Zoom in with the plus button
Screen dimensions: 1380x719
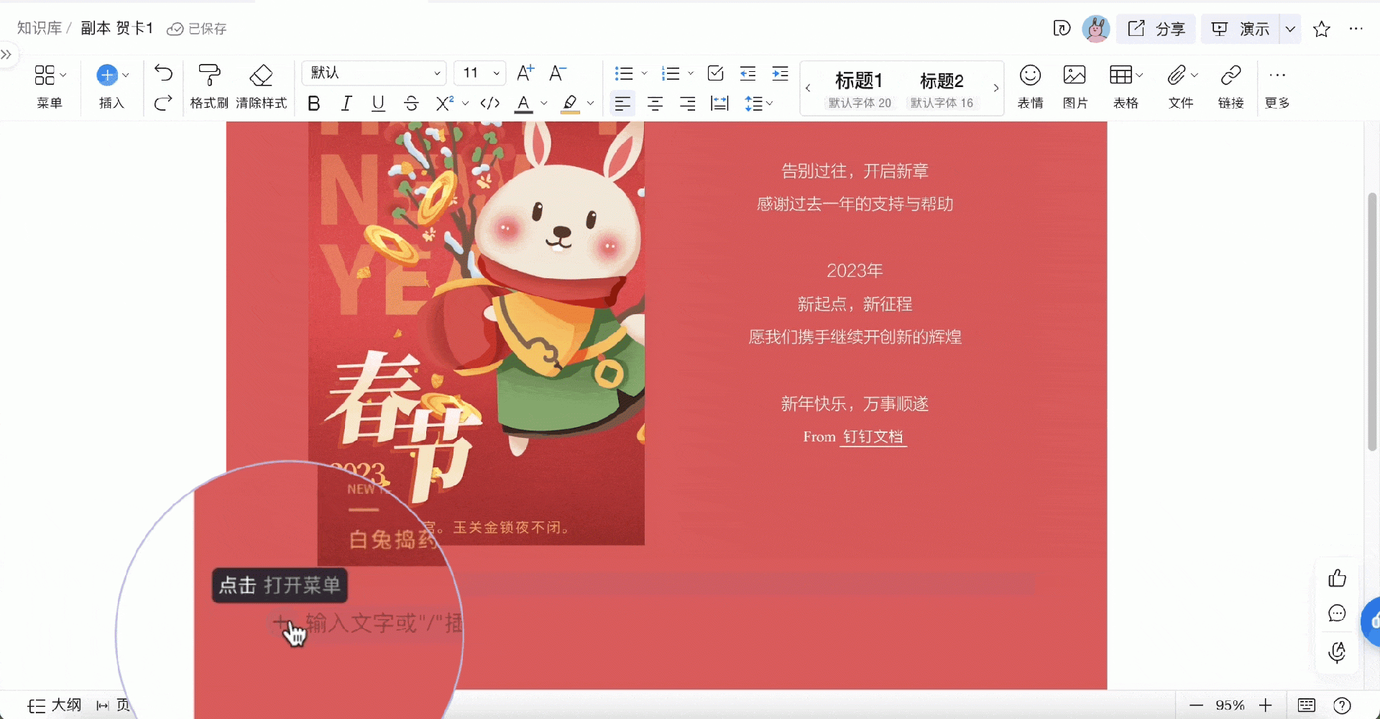(x=1266, y=705)
